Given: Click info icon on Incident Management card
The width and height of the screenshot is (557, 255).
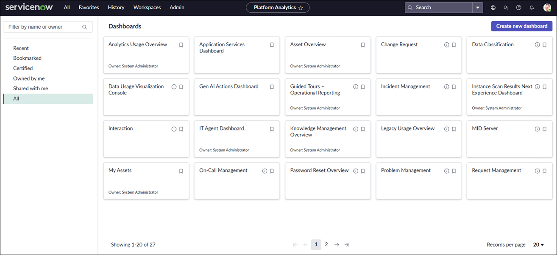Looking at the screenshot, I should 446,87.
